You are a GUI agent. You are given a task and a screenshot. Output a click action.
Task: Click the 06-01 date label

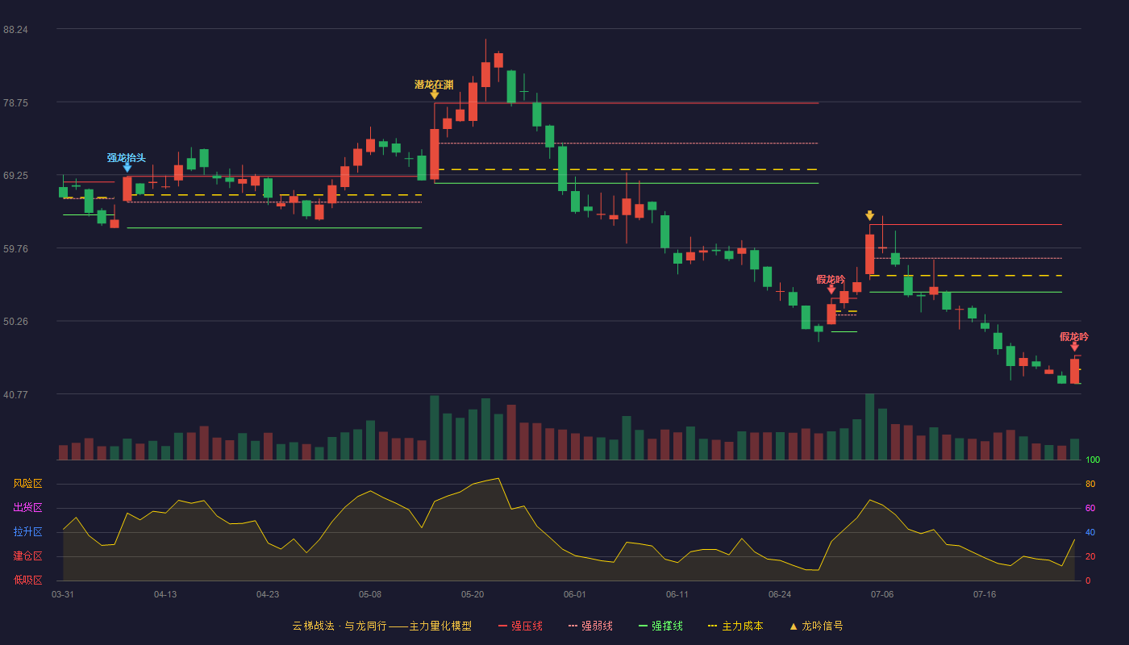point(575,594)
